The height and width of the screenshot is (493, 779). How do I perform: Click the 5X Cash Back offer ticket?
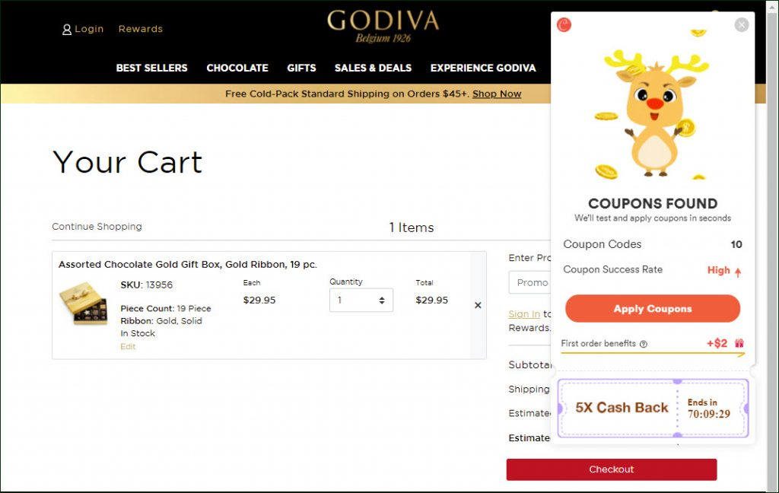652,408
